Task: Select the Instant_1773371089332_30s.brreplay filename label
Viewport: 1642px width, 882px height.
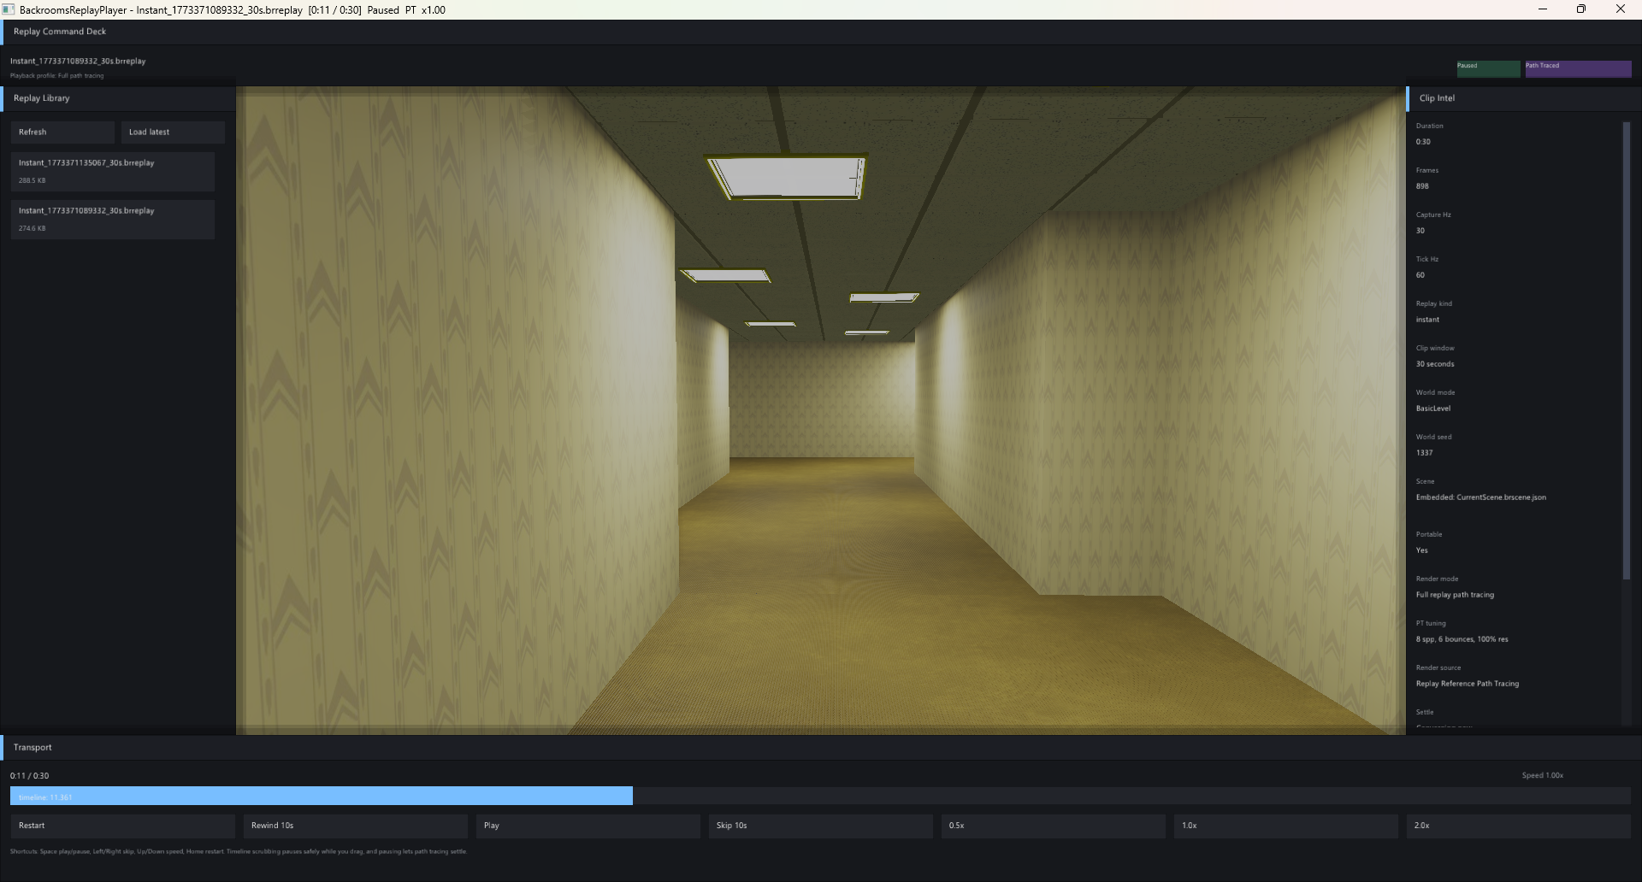Action: [x=78, y=61]
